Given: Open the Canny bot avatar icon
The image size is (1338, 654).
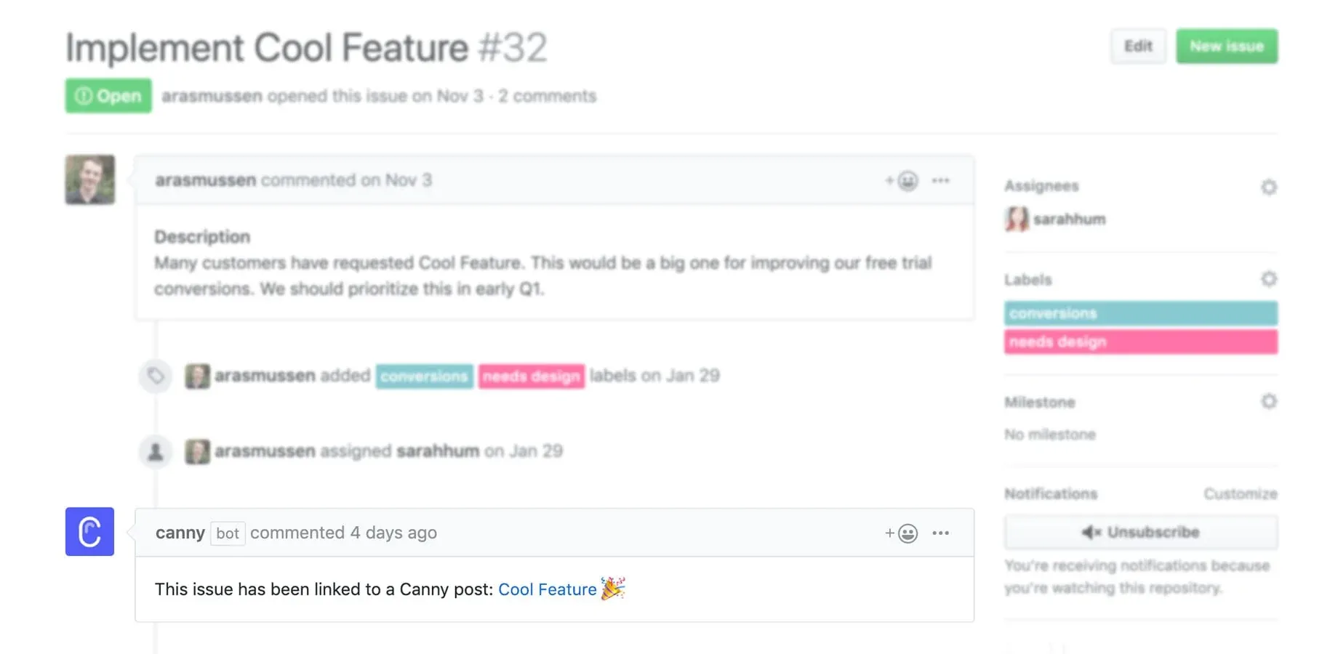Looking at the screenshot, I should [x=89, y=532].
